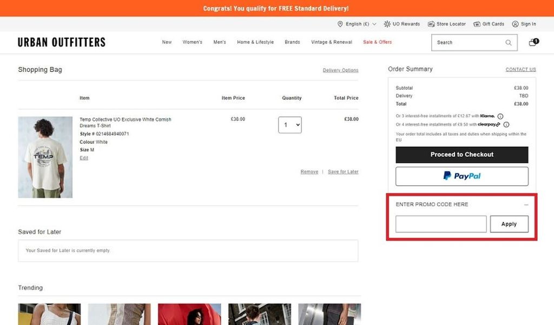Open the Vintage & Renewal menu

[x=331, y=42]
